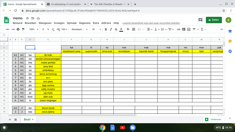The image size is (235, 132).
Task: Click the borders icon
Action: 134,29
